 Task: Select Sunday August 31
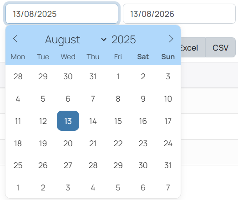tap(168, 165)
